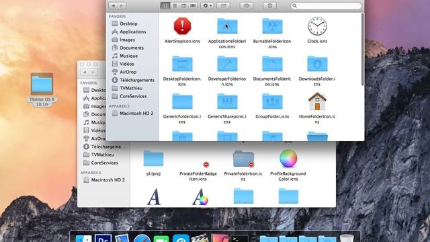The height and width of the screenshot is (242, 430).
Task: Select the pl.lproj folder in rear window
Action: coord(153,159)
